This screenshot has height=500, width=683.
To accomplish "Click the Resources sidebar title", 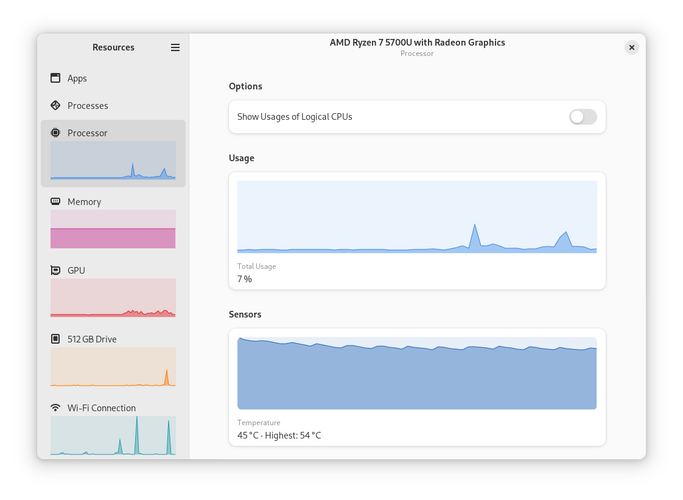I will pyautogui.click(x=113, y=47).
